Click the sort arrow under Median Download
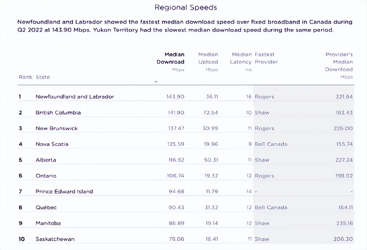367x250 pixels. pyautogui.click(x=156, y=82)
